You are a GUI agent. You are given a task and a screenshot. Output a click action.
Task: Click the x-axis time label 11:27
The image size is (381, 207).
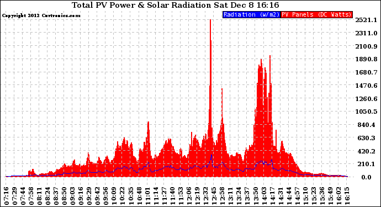pyautogui.click(x=164, y=195)
